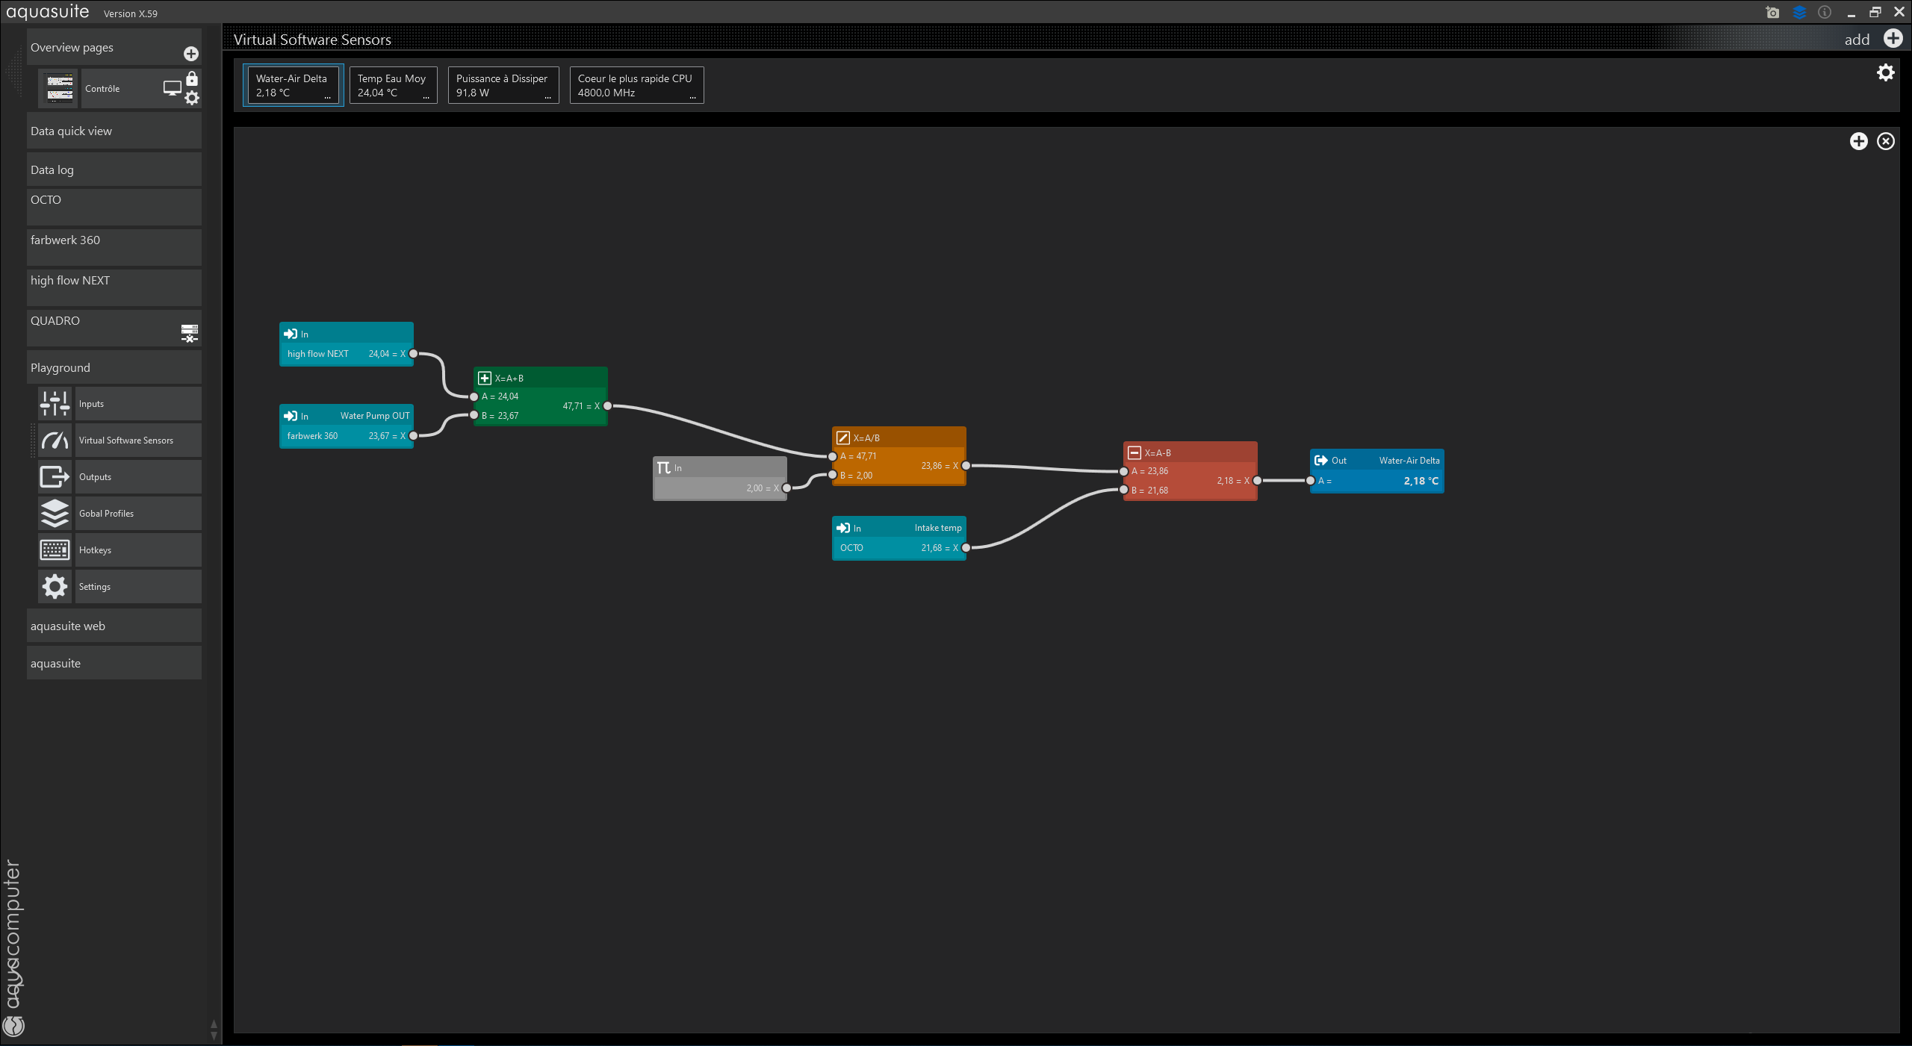Open Outputs under Playground
The image size is (1912, 1046).
point(138,477)
